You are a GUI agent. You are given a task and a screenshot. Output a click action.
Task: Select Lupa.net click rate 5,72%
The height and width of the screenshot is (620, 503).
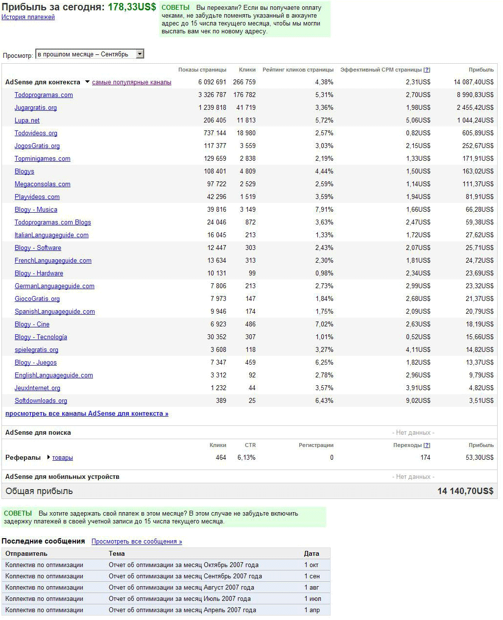324,121
